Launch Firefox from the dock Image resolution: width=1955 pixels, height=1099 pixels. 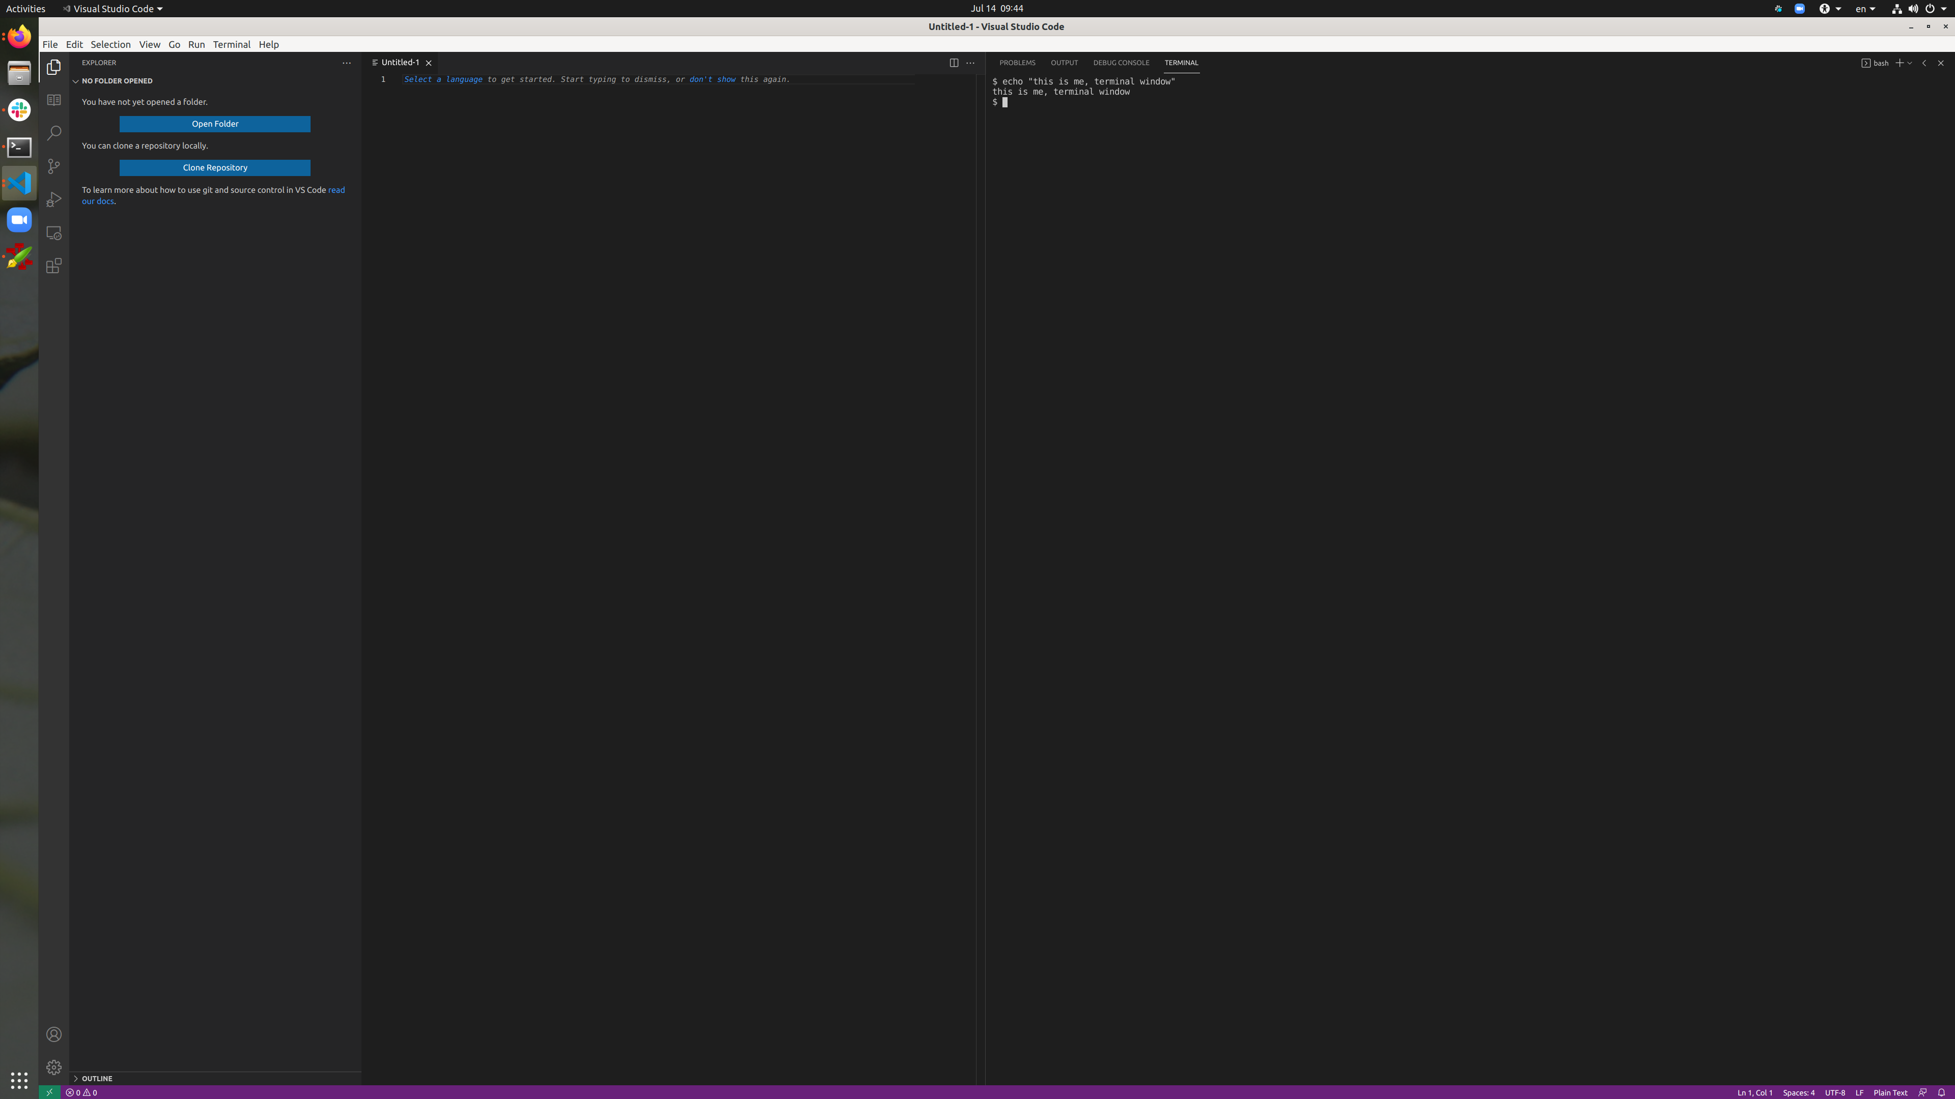(19, 37)
